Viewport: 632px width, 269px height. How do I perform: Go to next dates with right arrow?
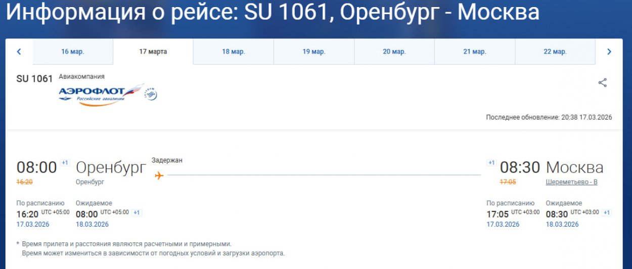click(609, 51)
